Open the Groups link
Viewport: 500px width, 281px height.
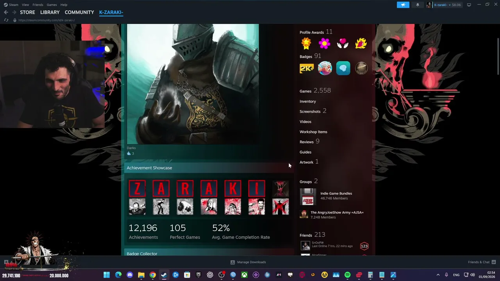[x=309, y=181]
